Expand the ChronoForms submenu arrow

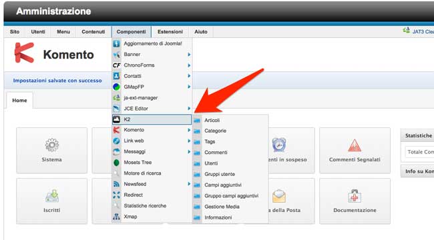click(x=189, y=65)
